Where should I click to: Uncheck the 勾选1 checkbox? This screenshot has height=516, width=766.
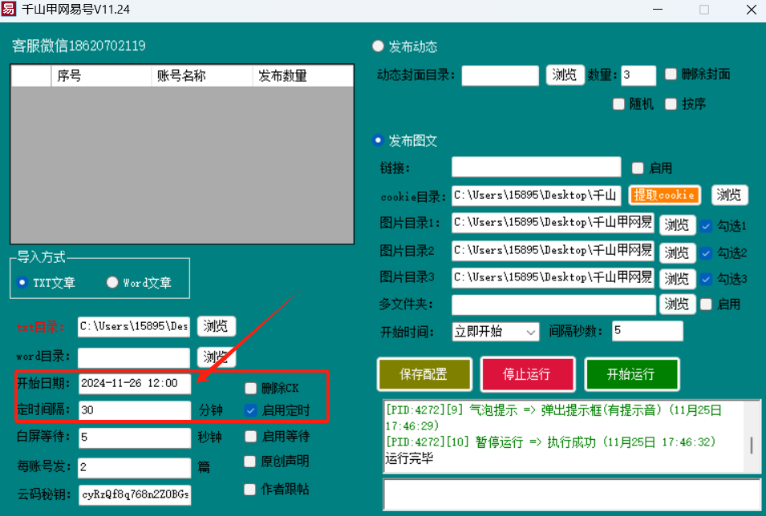[x=706, y=225]
